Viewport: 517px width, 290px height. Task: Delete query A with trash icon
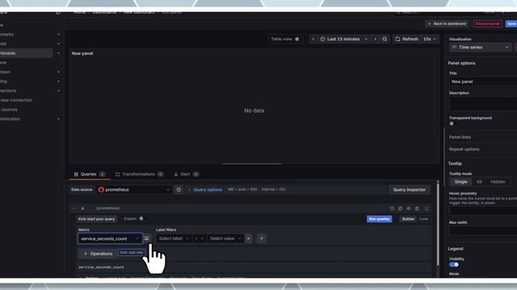coord(417,209)
